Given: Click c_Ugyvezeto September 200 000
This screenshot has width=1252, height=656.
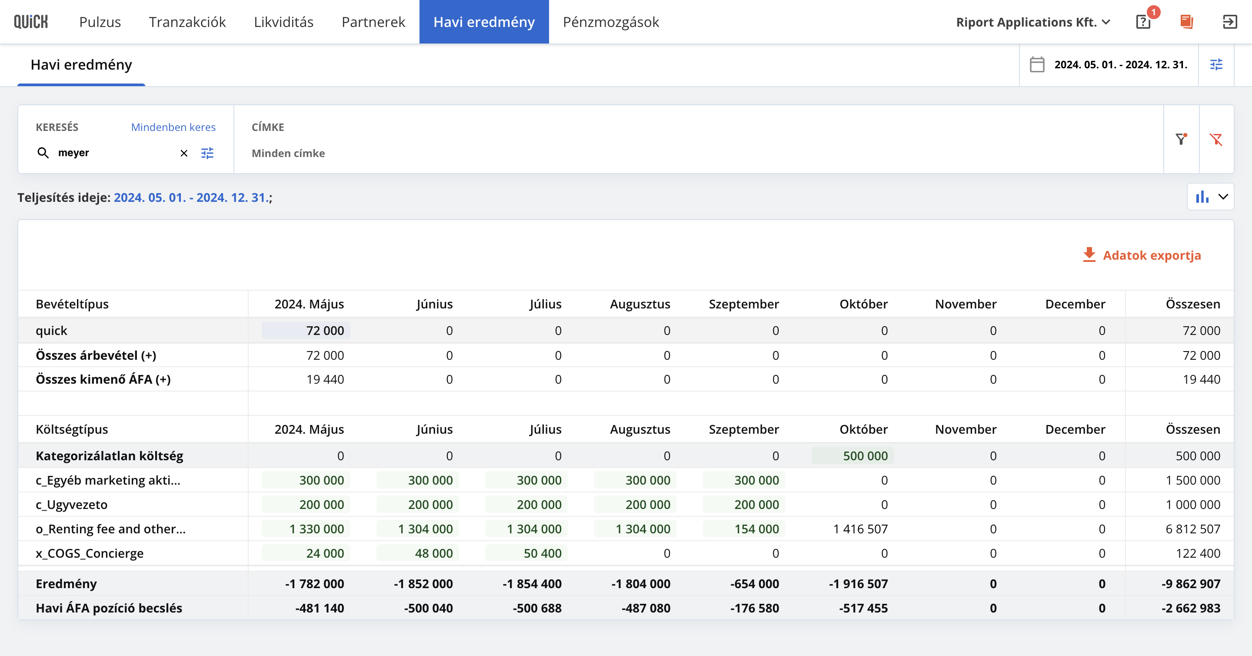Looking at the screenshot, I should pyautogui.click(x=744, y=504).
